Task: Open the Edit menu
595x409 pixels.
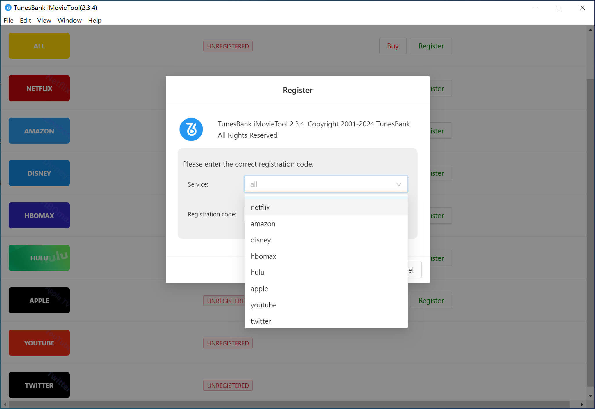Action: tap(25, 20)
